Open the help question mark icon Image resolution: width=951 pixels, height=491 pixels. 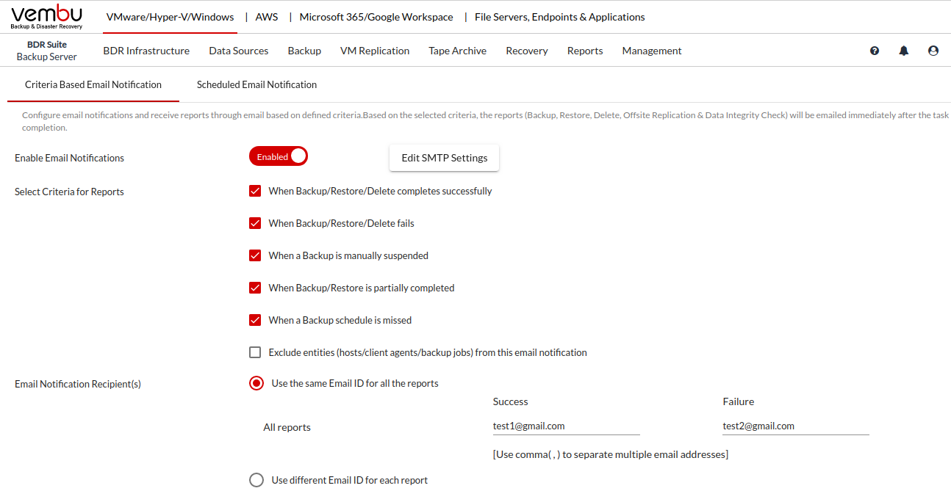(875, 51)
